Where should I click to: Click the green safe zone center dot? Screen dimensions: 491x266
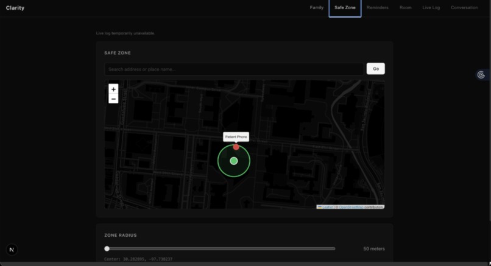click(x=233, y=161)
